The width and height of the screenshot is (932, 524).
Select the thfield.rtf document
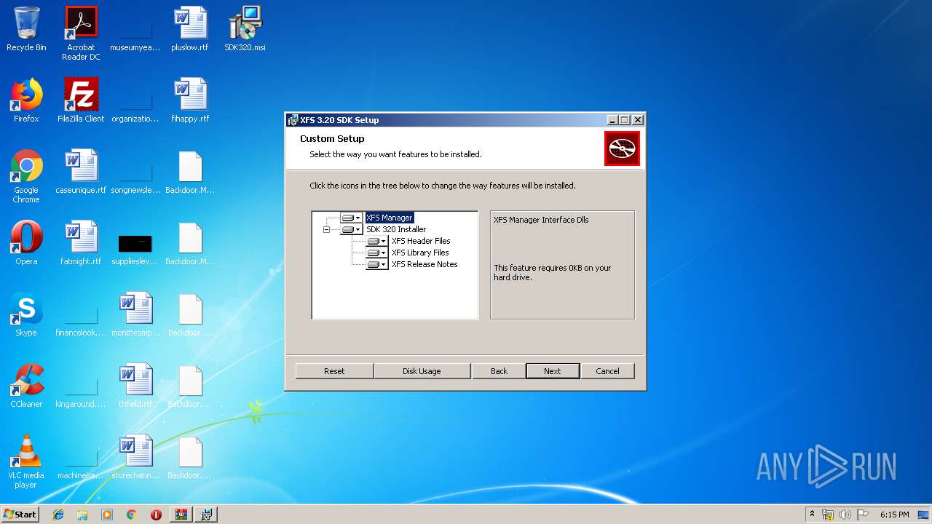135,386
